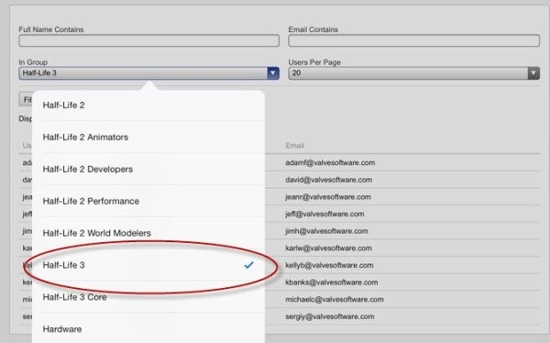Click kellyb@valvesoftware.com email cell

(x=329, y=265)
